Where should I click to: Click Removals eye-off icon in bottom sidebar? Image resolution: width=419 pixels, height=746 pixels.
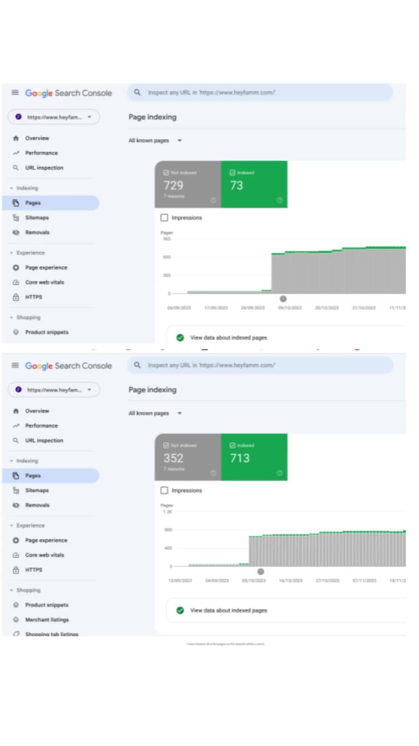point(16,505)
